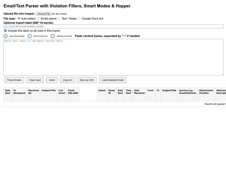Enable the Non-Email Doc mode
This screenshot has width=226, height=169.
coord(30,36)
